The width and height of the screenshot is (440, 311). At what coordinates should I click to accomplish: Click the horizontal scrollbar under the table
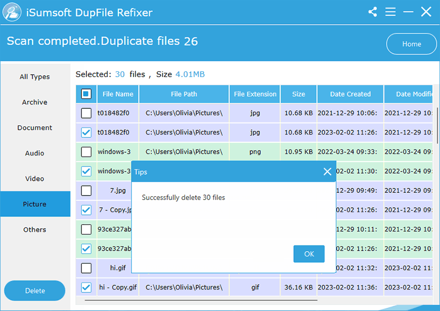coord(201,301)
